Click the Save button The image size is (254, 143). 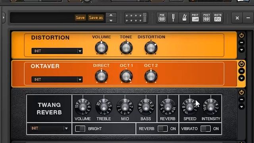80,17
